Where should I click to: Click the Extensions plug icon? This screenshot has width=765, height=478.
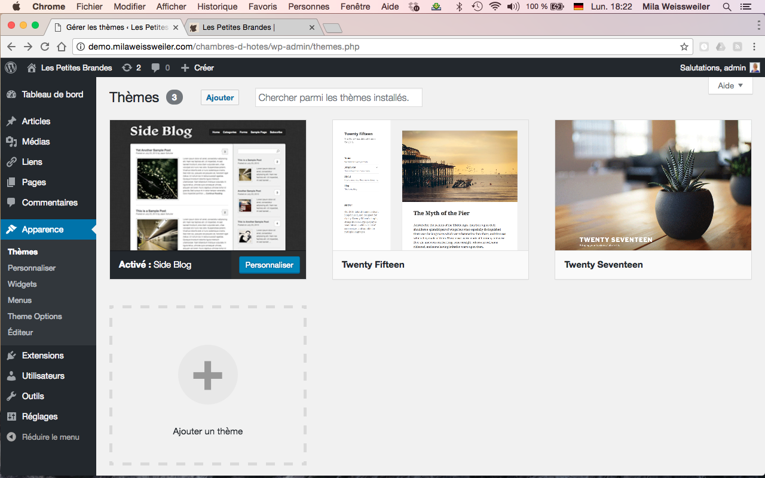click(11, 356)
